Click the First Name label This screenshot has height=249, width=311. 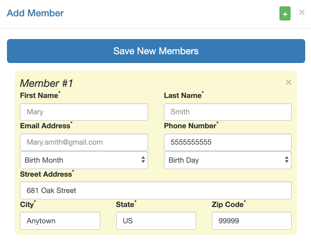(39, 95)
